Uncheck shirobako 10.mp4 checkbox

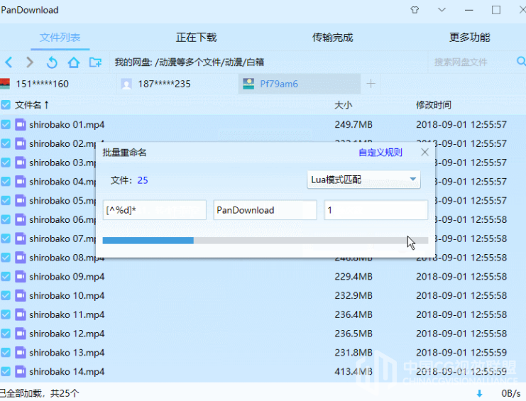6,295
